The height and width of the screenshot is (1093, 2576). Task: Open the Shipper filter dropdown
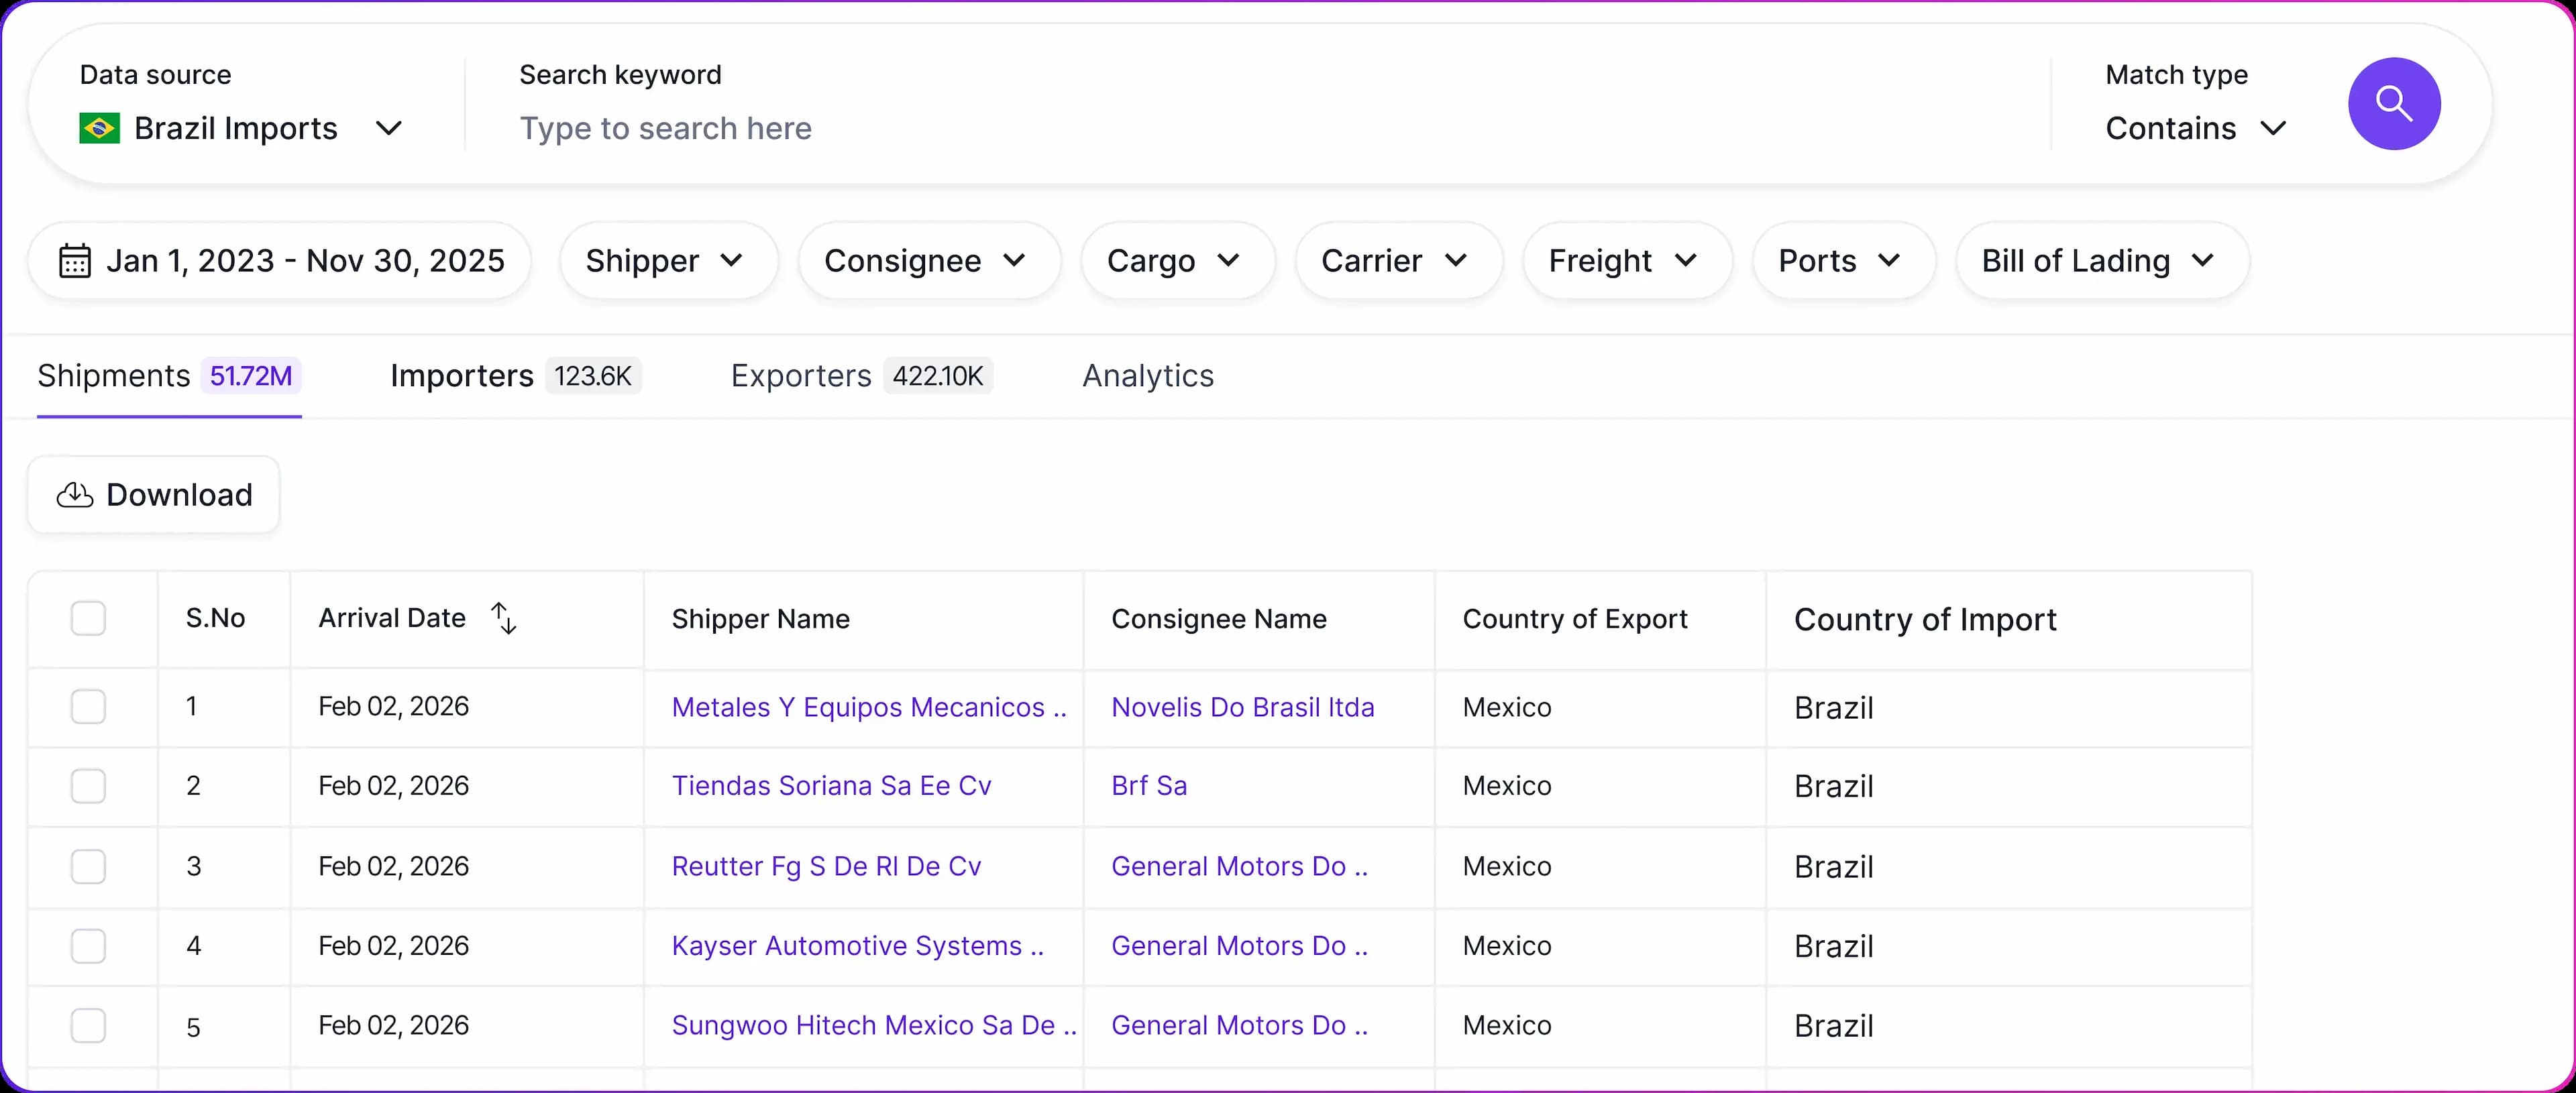(x=667, y=261)
